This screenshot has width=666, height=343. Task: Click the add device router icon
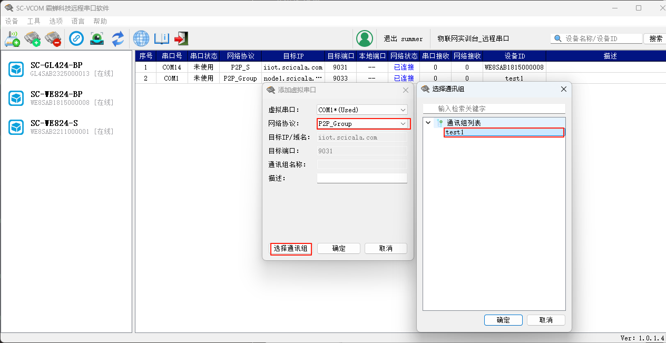[x=12, y=38]
